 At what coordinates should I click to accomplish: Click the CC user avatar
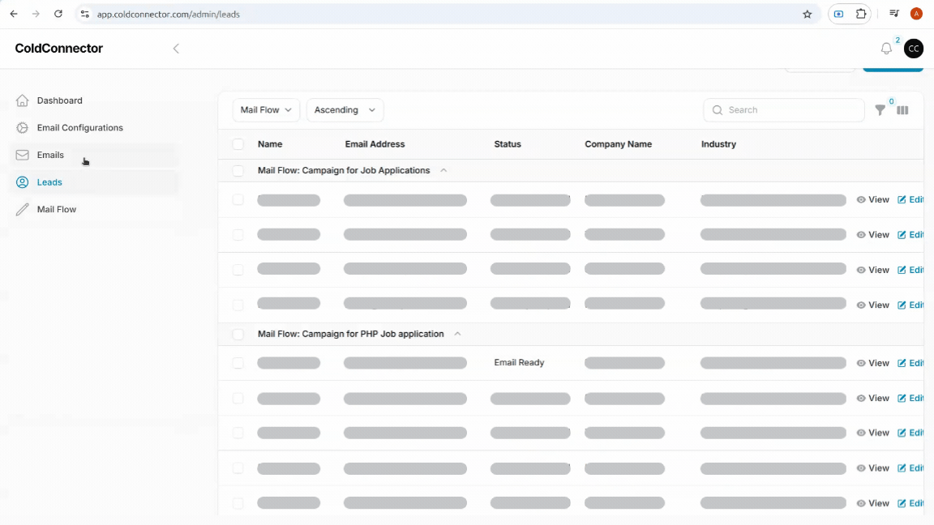coord(914,49)
